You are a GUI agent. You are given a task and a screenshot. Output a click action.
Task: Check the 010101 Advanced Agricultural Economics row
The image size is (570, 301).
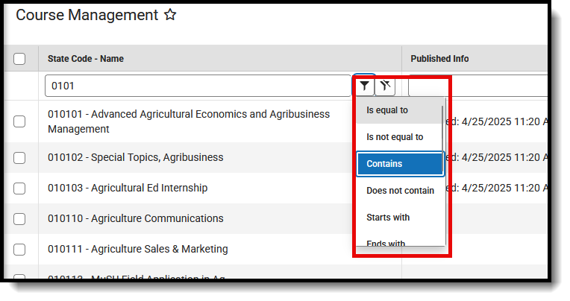click(x=19, y=121)
